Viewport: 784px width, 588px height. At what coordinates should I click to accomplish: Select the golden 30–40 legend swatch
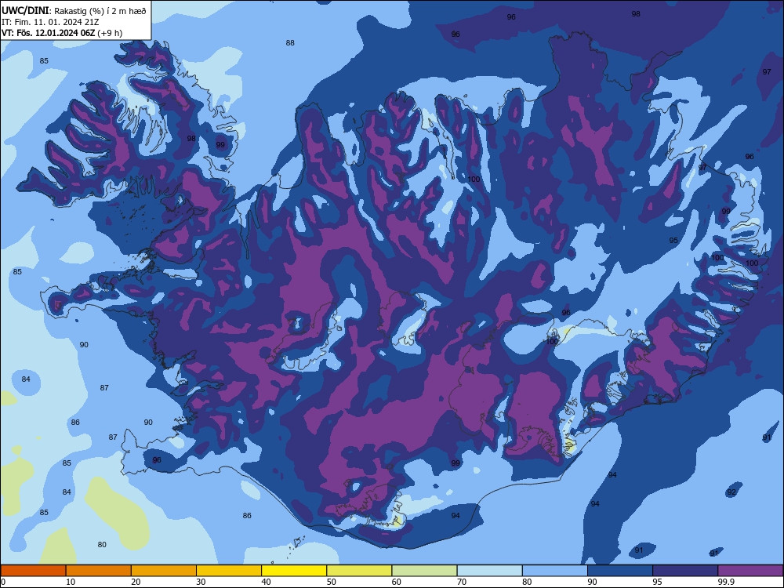[229, 571]
